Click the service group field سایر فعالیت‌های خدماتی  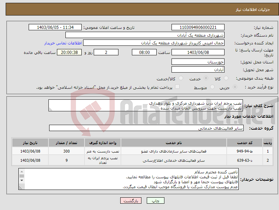(146, 128)
